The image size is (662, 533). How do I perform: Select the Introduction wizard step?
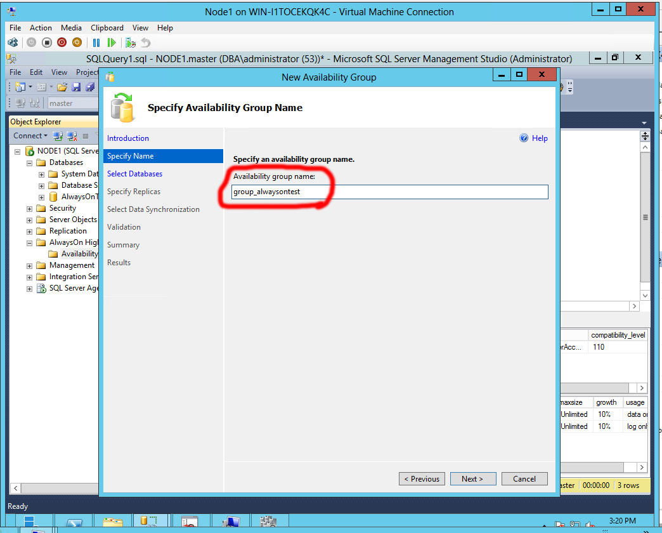tap(127, 138)
